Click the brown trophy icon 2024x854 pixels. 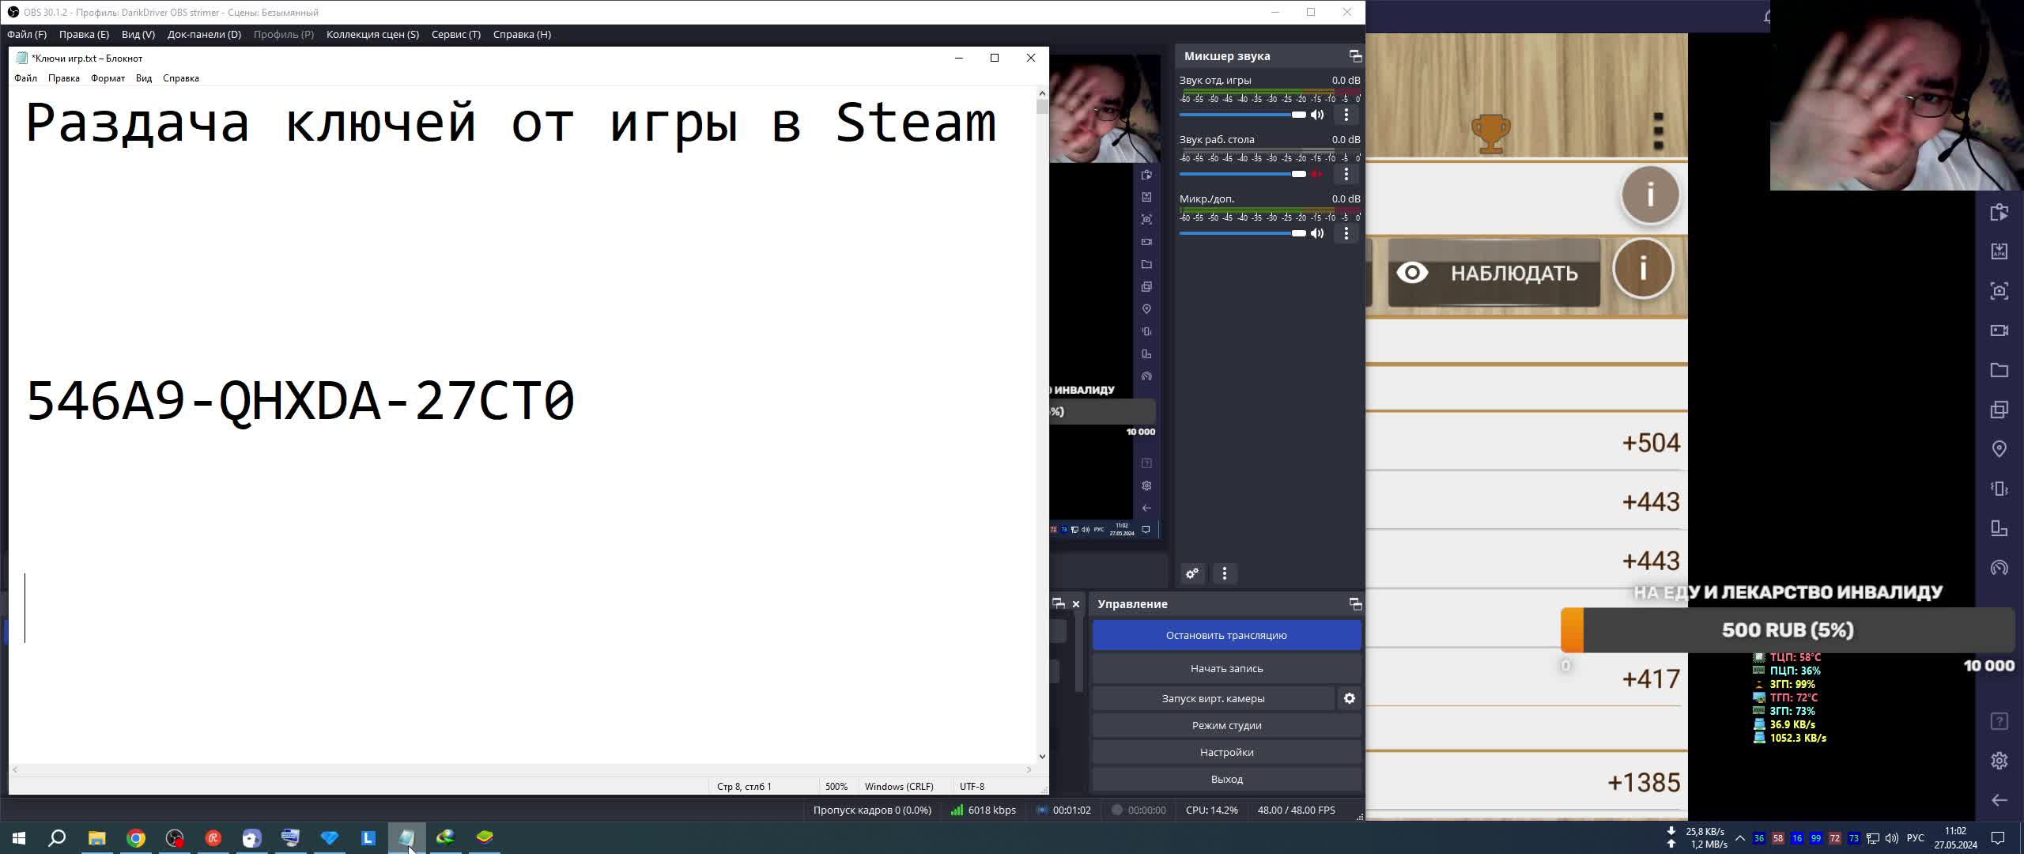(1490, 133)
